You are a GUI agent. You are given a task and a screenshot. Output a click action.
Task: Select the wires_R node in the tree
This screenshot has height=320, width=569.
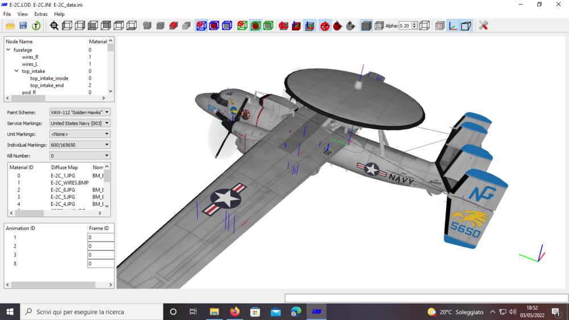click(x=30, y=57)
